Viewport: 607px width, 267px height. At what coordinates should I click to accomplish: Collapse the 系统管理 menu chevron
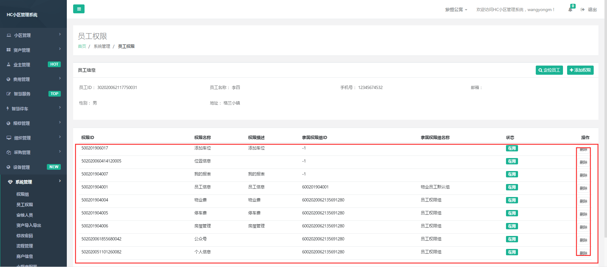point(60,181)
